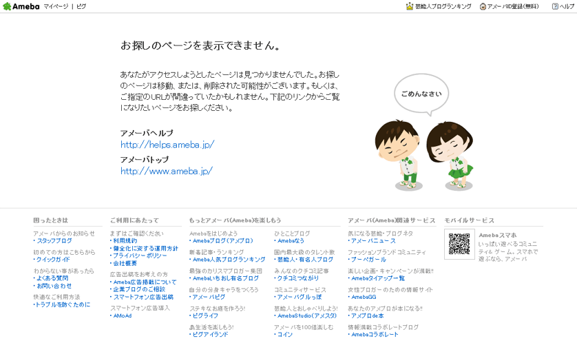Open Amebaコラボレート link

[375, 335]
